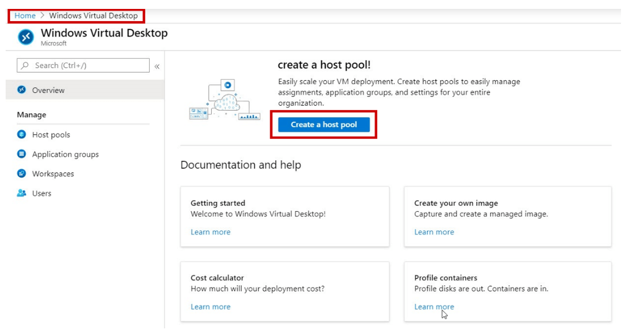Click the Windows Virtual Desktop page title
The width and height of the screenshot is (629, 334).
click(104, 33)
